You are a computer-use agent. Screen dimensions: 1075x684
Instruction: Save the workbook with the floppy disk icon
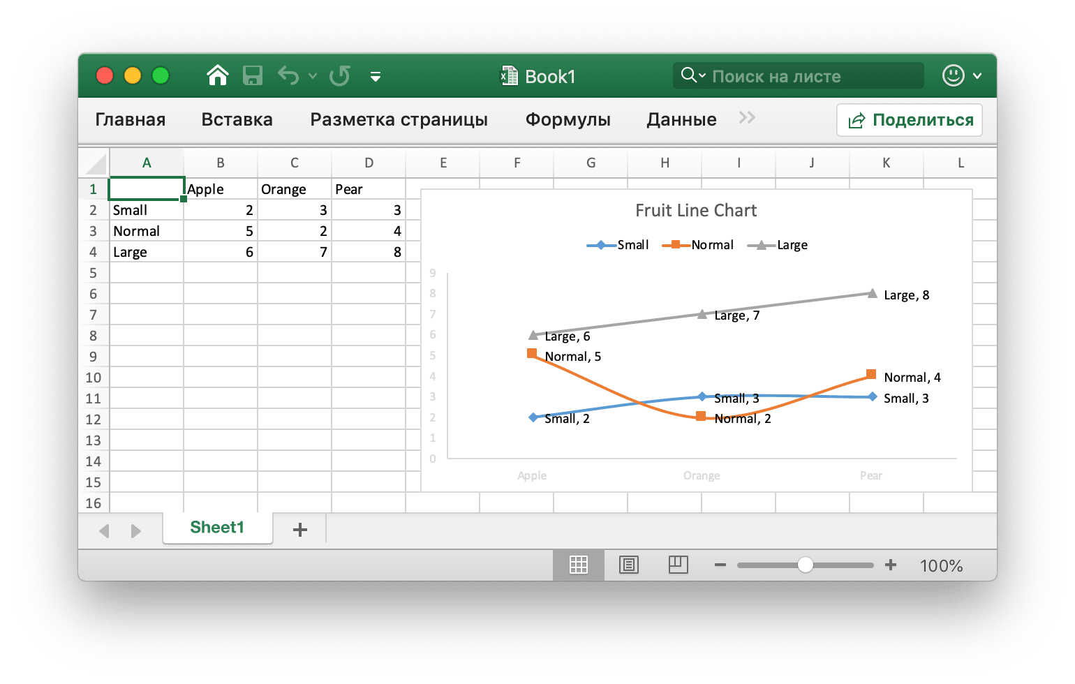pyautogui.click(x=253, y=75)
